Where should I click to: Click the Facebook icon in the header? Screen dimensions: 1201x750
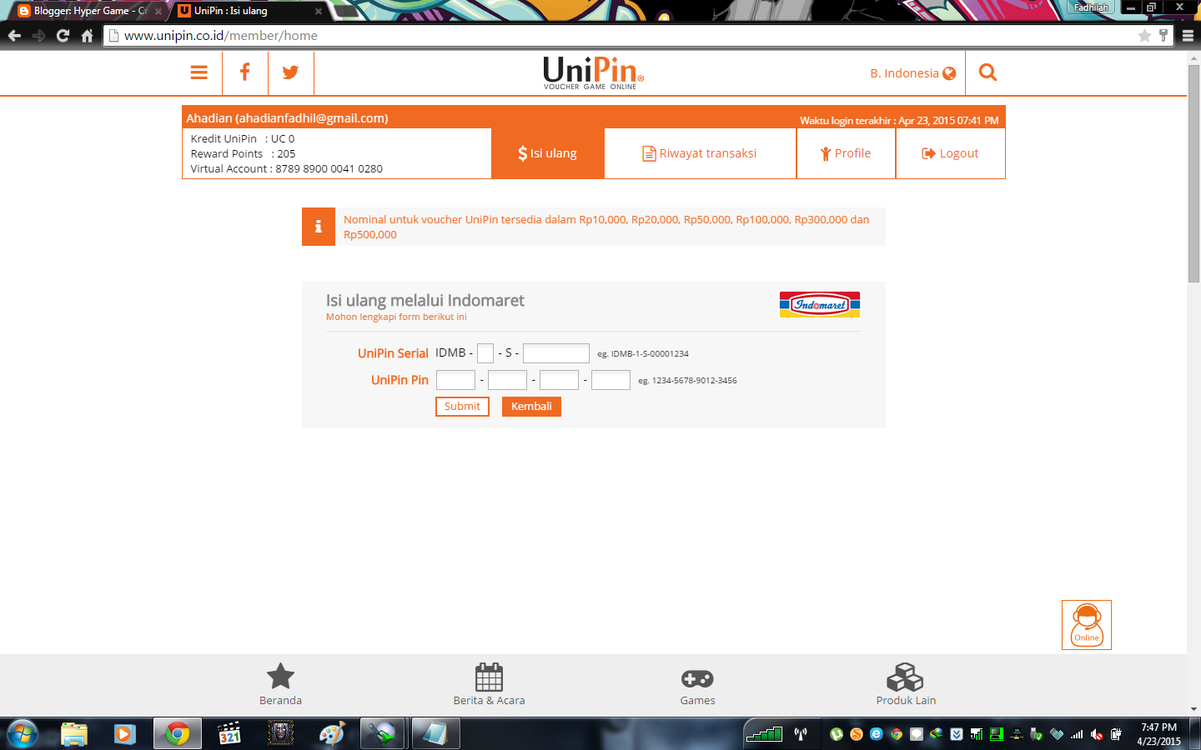pos(244,72)
